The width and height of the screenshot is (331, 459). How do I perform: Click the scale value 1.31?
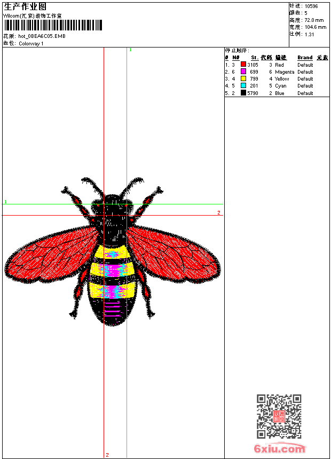[309, 35]
